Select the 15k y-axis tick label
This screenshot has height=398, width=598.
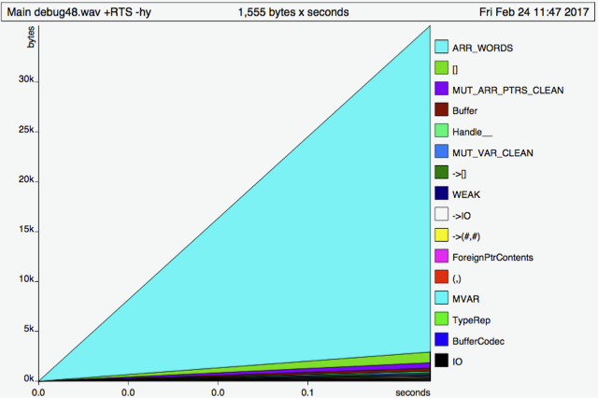point(26,229)
